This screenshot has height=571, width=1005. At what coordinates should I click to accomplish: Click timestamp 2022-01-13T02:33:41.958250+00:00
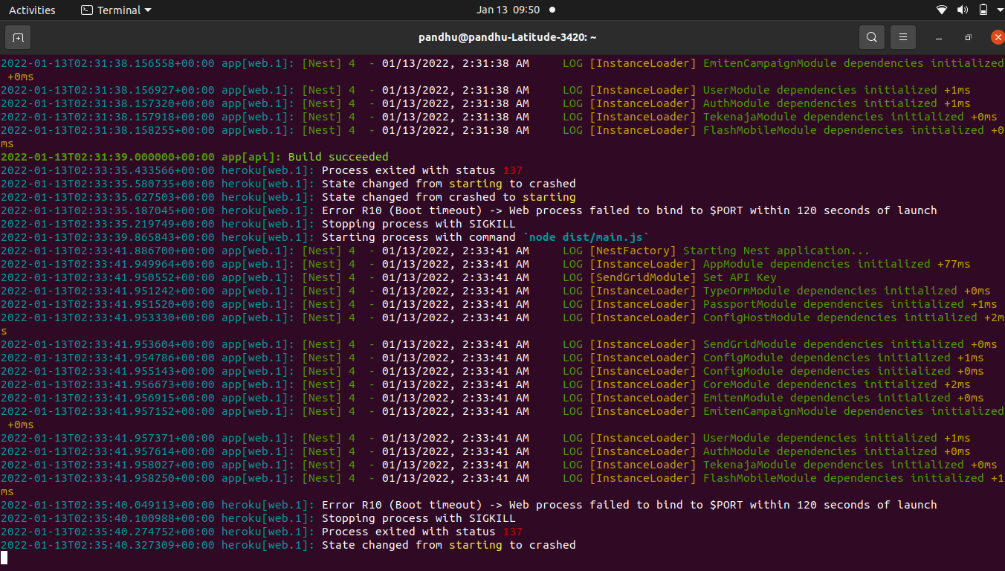point(108,478)
